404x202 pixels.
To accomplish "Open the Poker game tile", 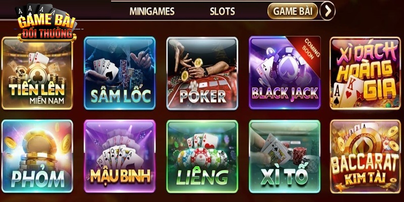I will click(203, 73).
